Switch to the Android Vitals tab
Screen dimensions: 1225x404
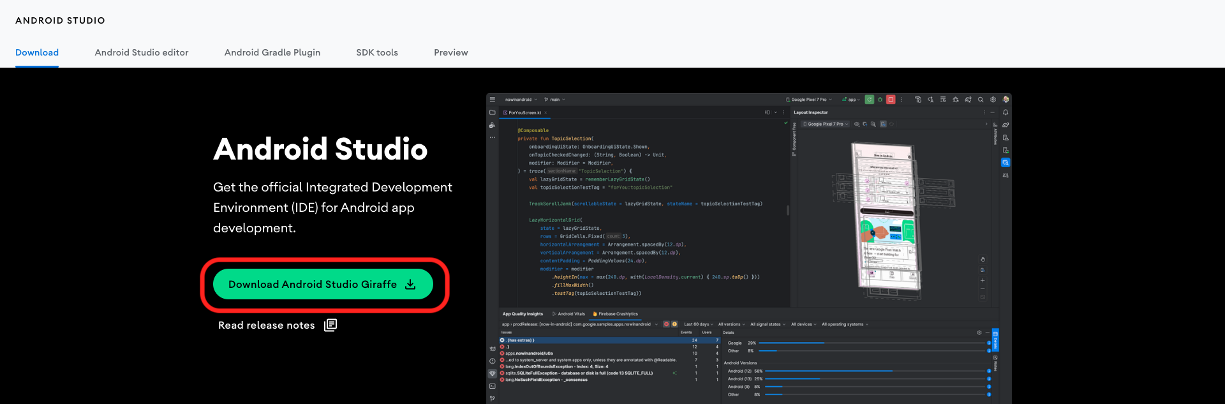[x=569, y=314]
